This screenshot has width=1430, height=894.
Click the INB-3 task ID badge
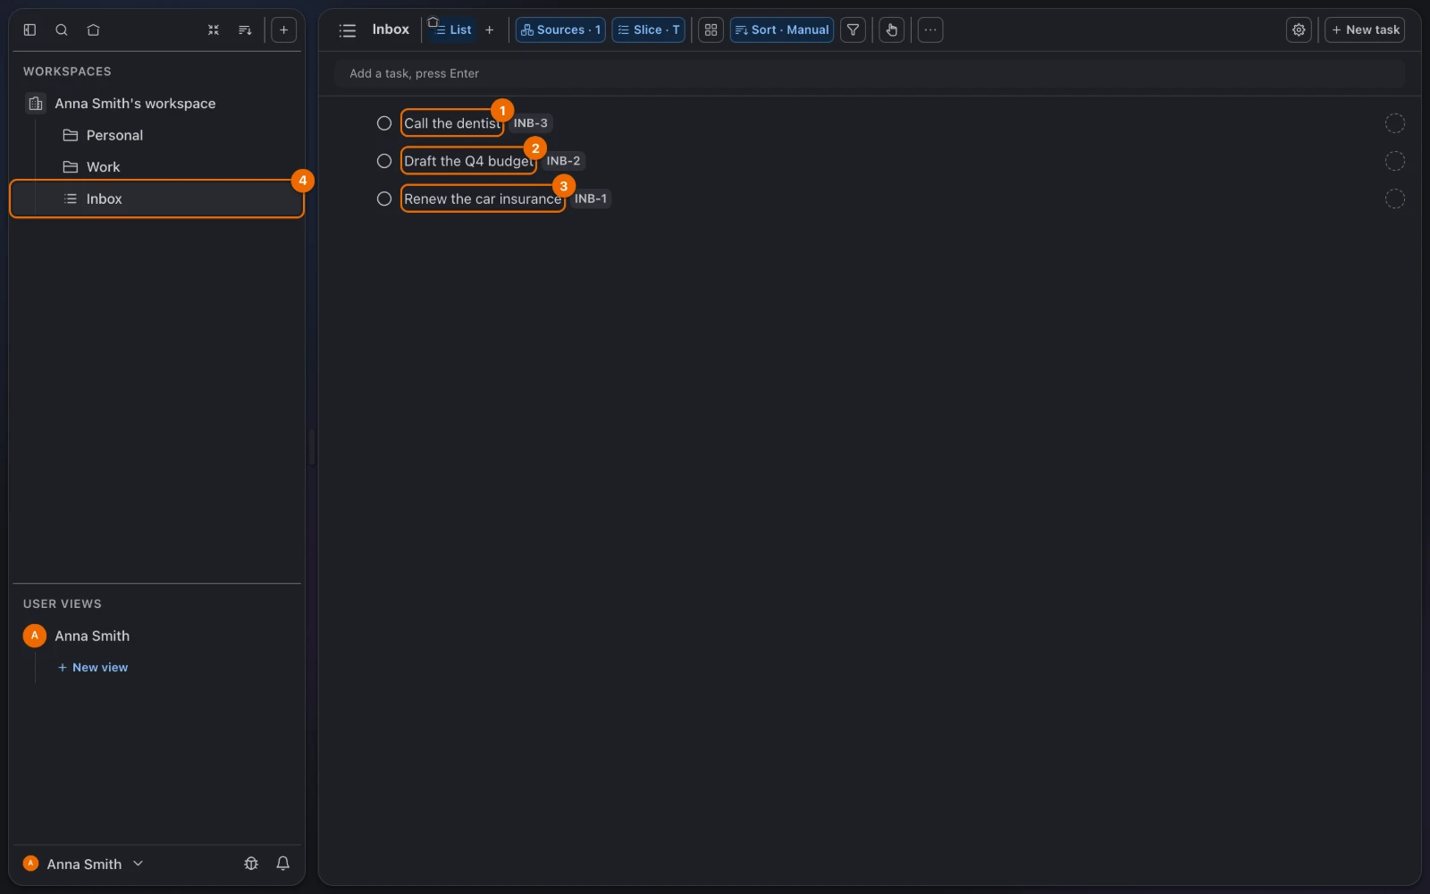click(x=531, y=123)
